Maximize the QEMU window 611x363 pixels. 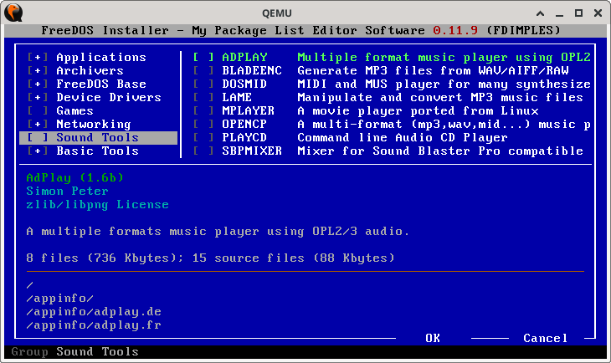pos(579,13)
